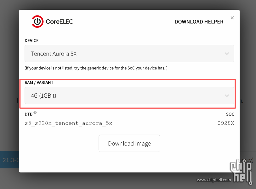Open the www.chiphell.com watermark link
Screen dimensions: 256x189
(x=214, y=180)
